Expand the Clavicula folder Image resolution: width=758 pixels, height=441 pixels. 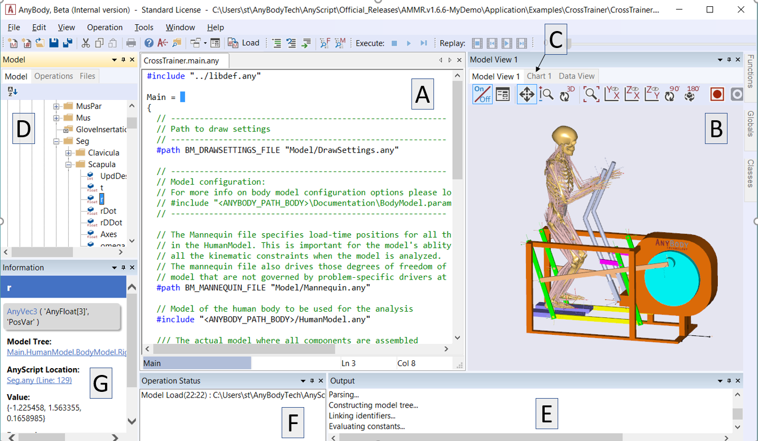68,153
